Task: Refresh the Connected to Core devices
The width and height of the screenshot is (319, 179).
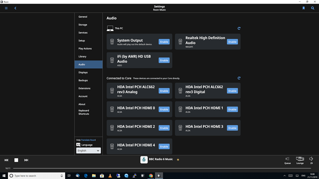Action: point(239,78)
